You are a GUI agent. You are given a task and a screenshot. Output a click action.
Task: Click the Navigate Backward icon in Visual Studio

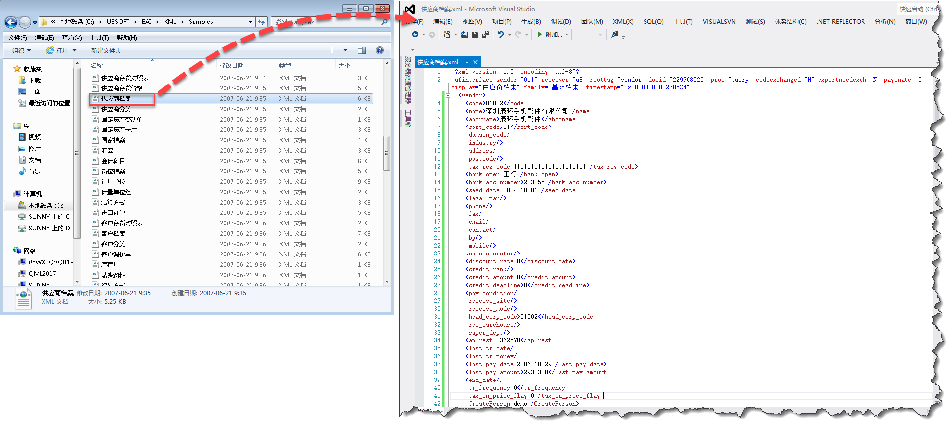click(x=415, y=35)
